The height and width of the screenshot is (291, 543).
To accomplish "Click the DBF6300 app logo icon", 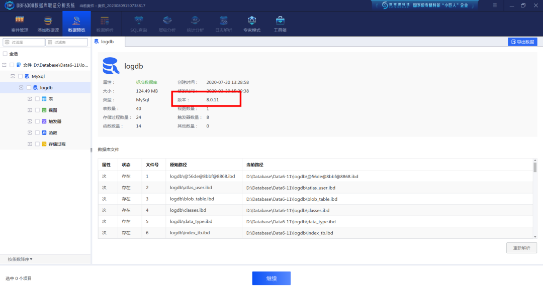I will tap(10, 5).
